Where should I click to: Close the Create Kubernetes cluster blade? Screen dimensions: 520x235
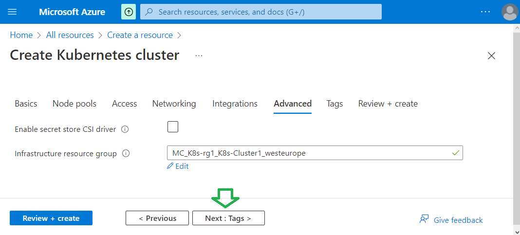[491, 55]
